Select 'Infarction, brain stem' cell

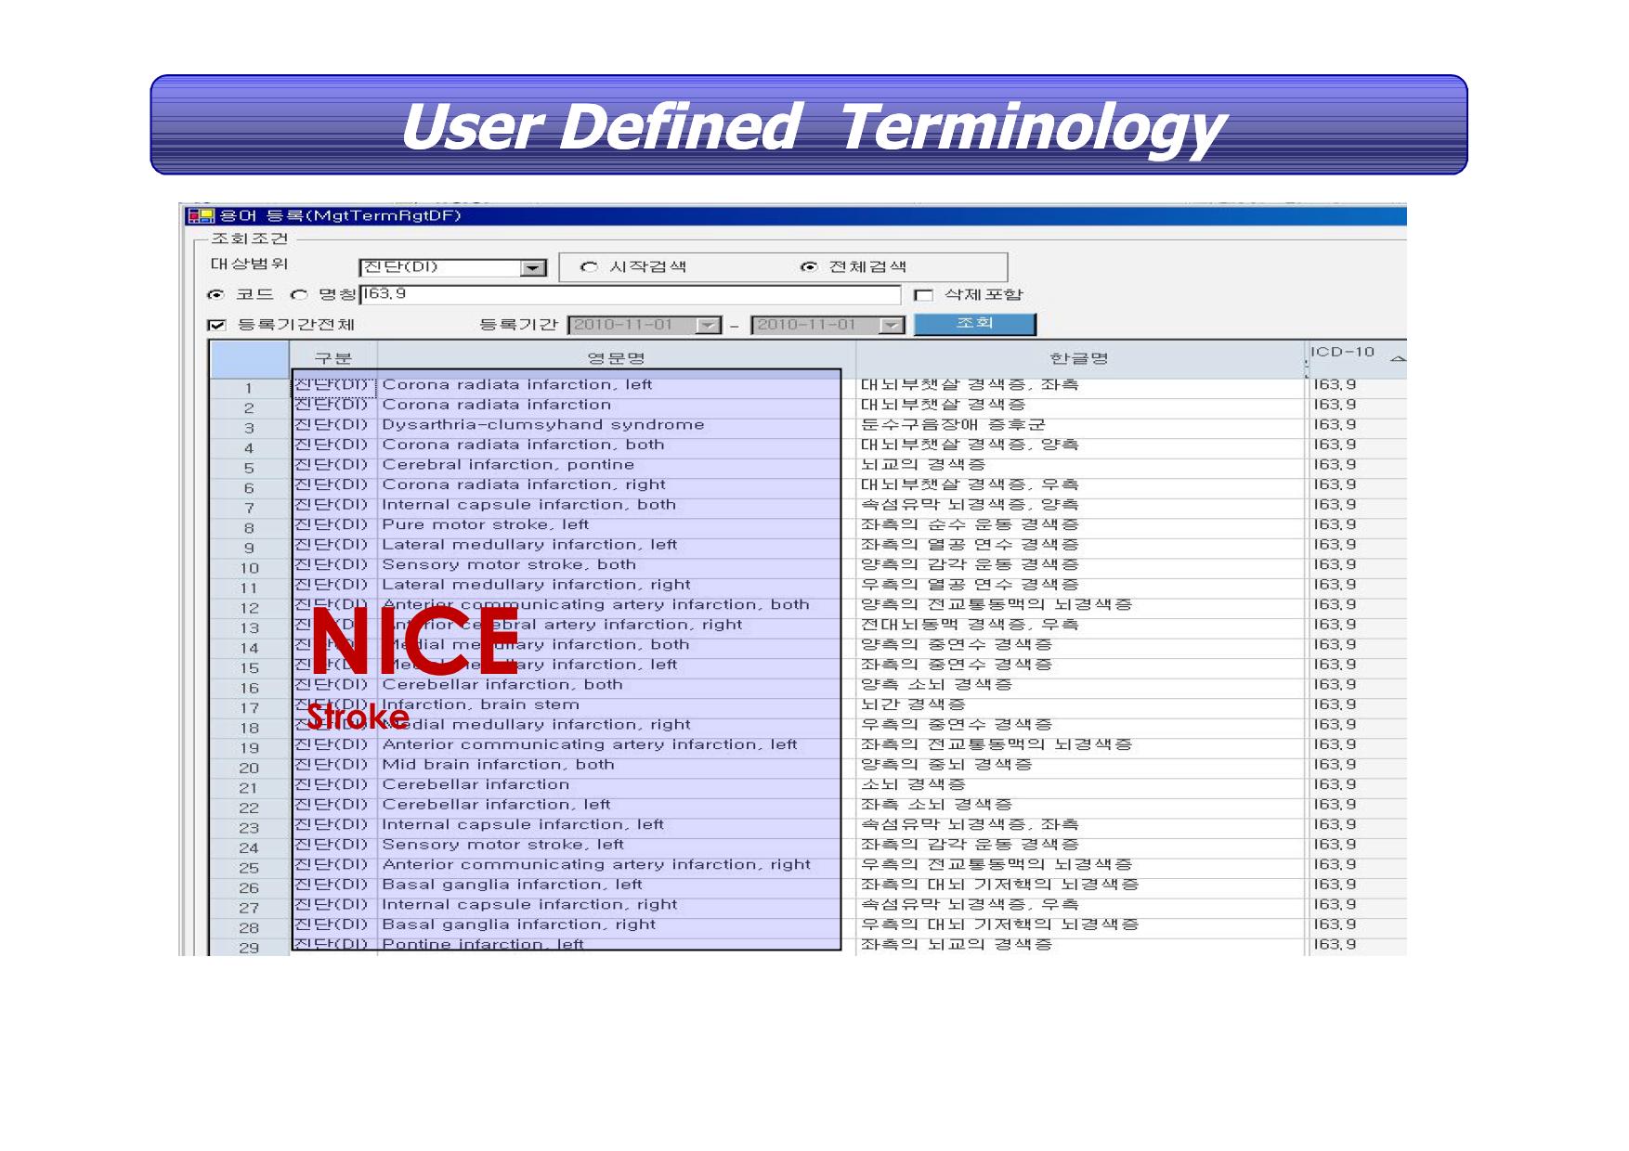point(616,705)
